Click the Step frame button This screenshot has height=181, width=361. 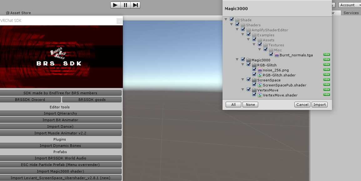pos(135,5)
